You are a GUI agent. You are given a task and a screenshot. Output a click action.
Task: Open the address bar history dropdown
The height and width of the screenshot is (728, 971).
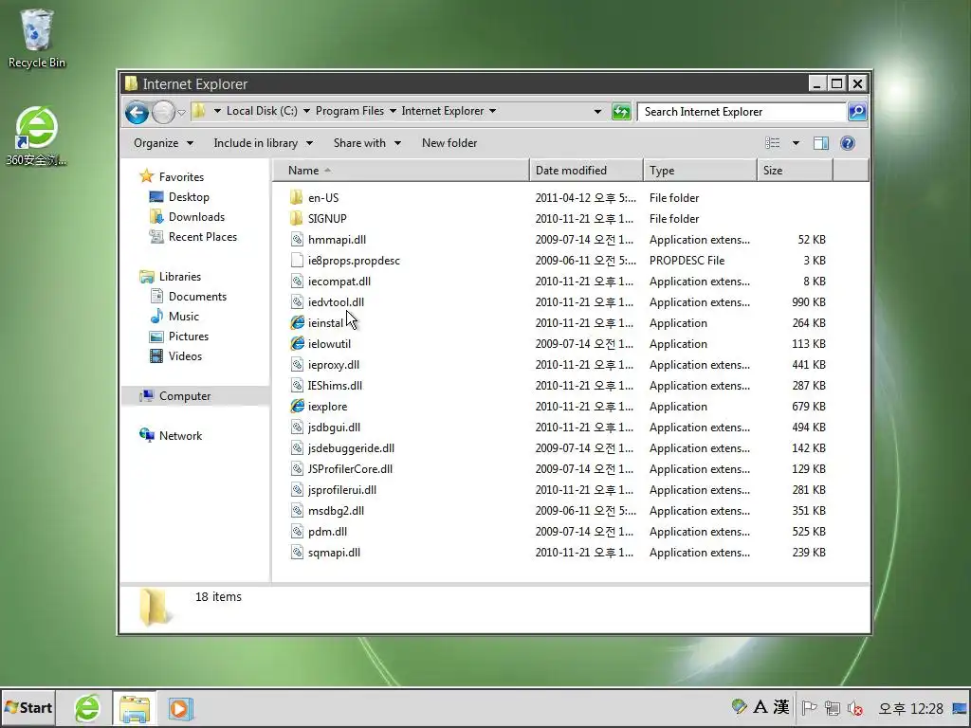coord(597,112)
